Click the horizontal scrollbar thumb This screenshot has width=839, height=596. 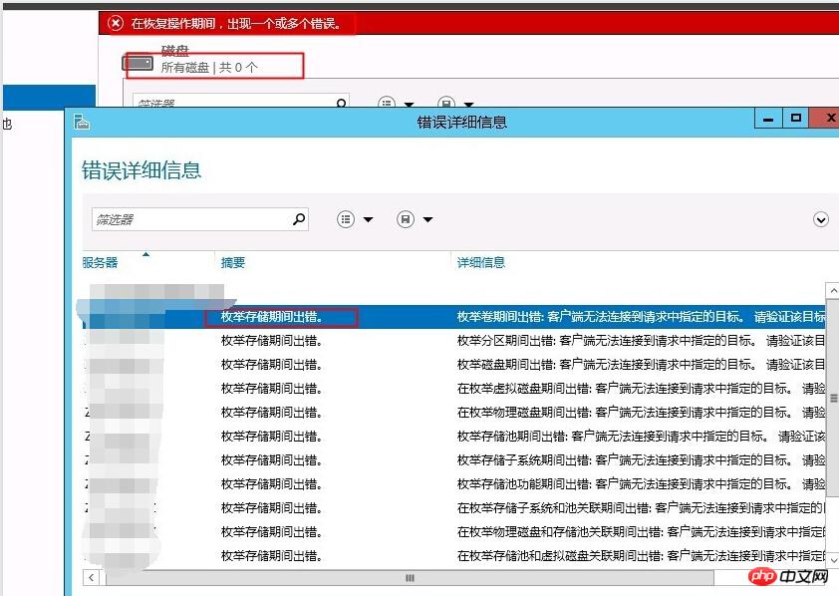[x=410, y=578]
